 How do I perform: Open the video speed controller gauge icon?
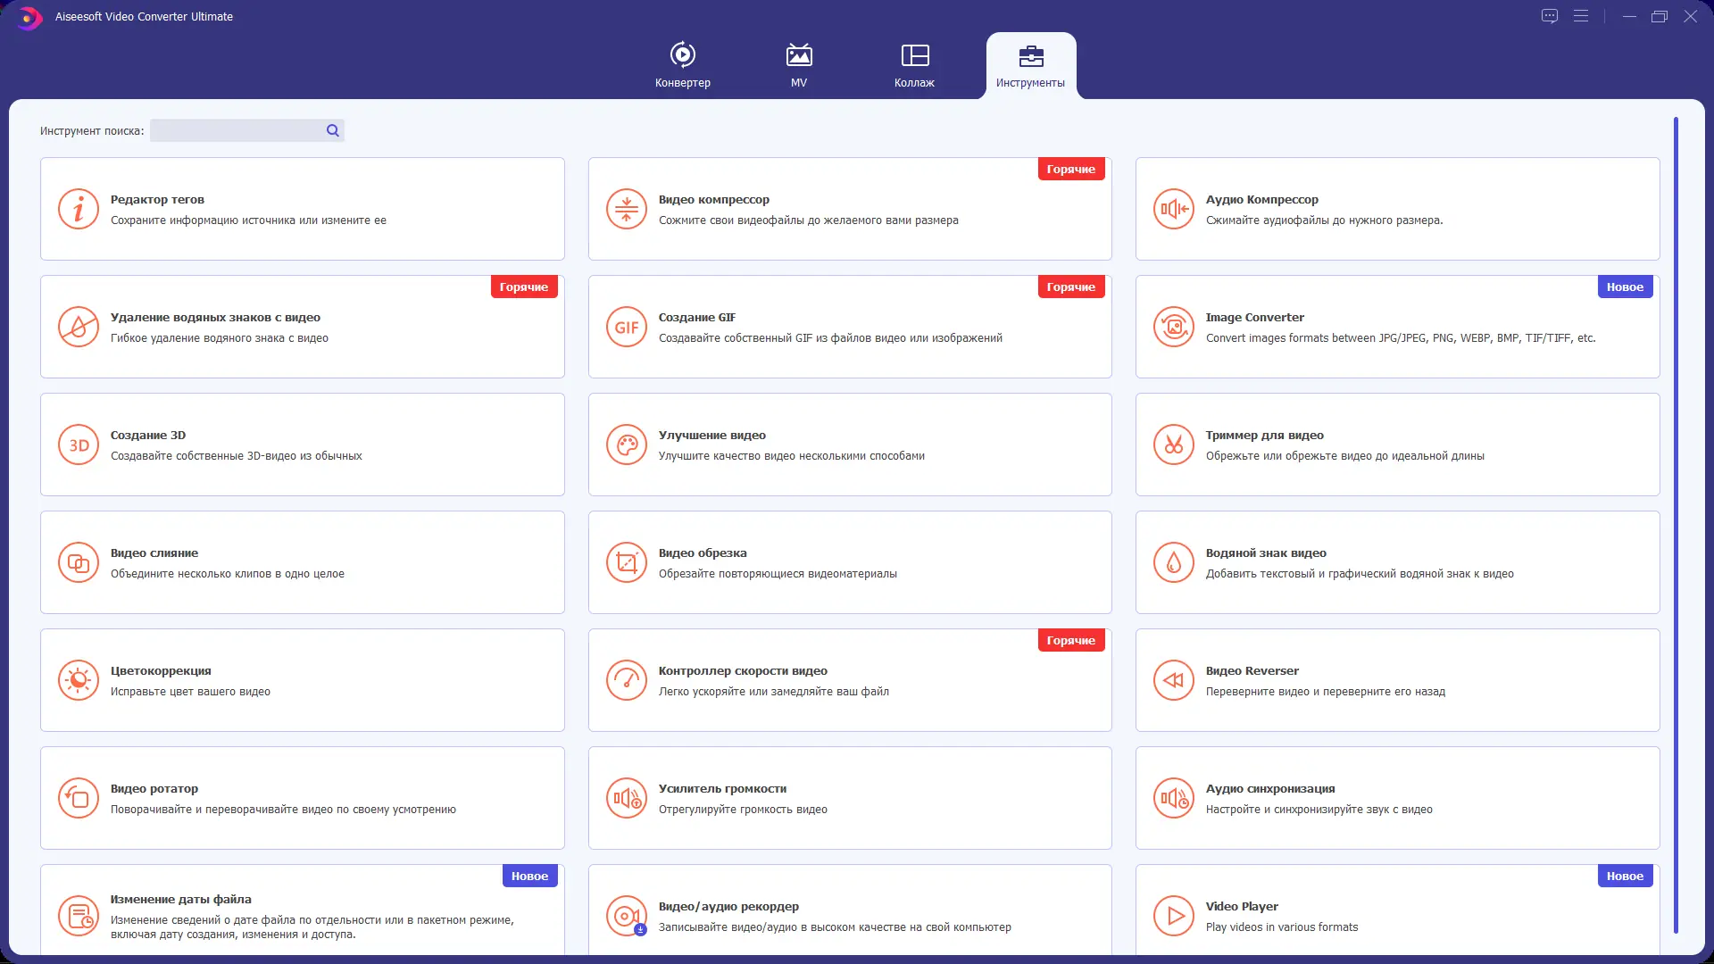pos(626,681)
